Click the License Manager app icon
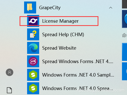 [33, 21]
